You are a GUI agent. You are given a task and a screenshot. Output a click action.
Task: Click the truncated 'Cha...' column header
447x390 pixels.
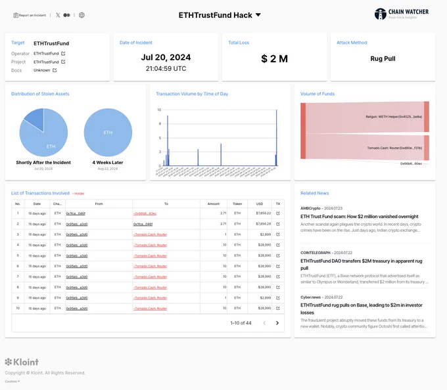[57, 204]
